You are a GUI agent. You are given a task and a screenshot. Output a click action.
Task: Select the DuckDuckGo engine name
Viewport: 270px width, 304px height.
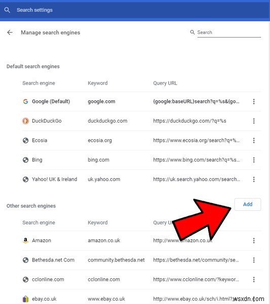point(47,121)
